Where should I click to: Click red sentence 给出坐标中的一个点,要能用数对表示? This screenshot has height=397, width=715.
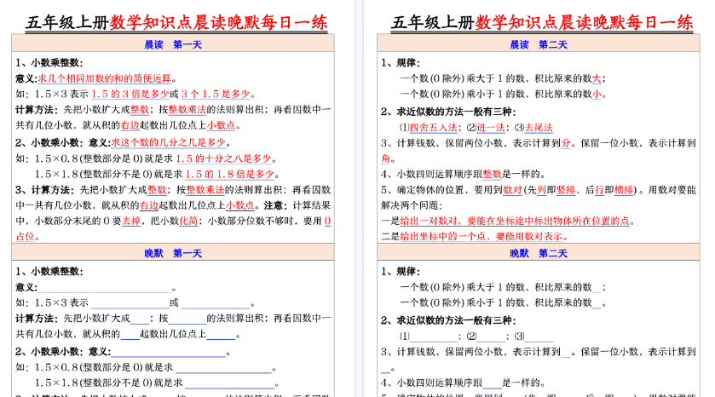[x=481, y=237]
